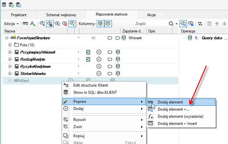Click the four-squares grid toolbar icon

pyautogui.click(x=200, y=24)
